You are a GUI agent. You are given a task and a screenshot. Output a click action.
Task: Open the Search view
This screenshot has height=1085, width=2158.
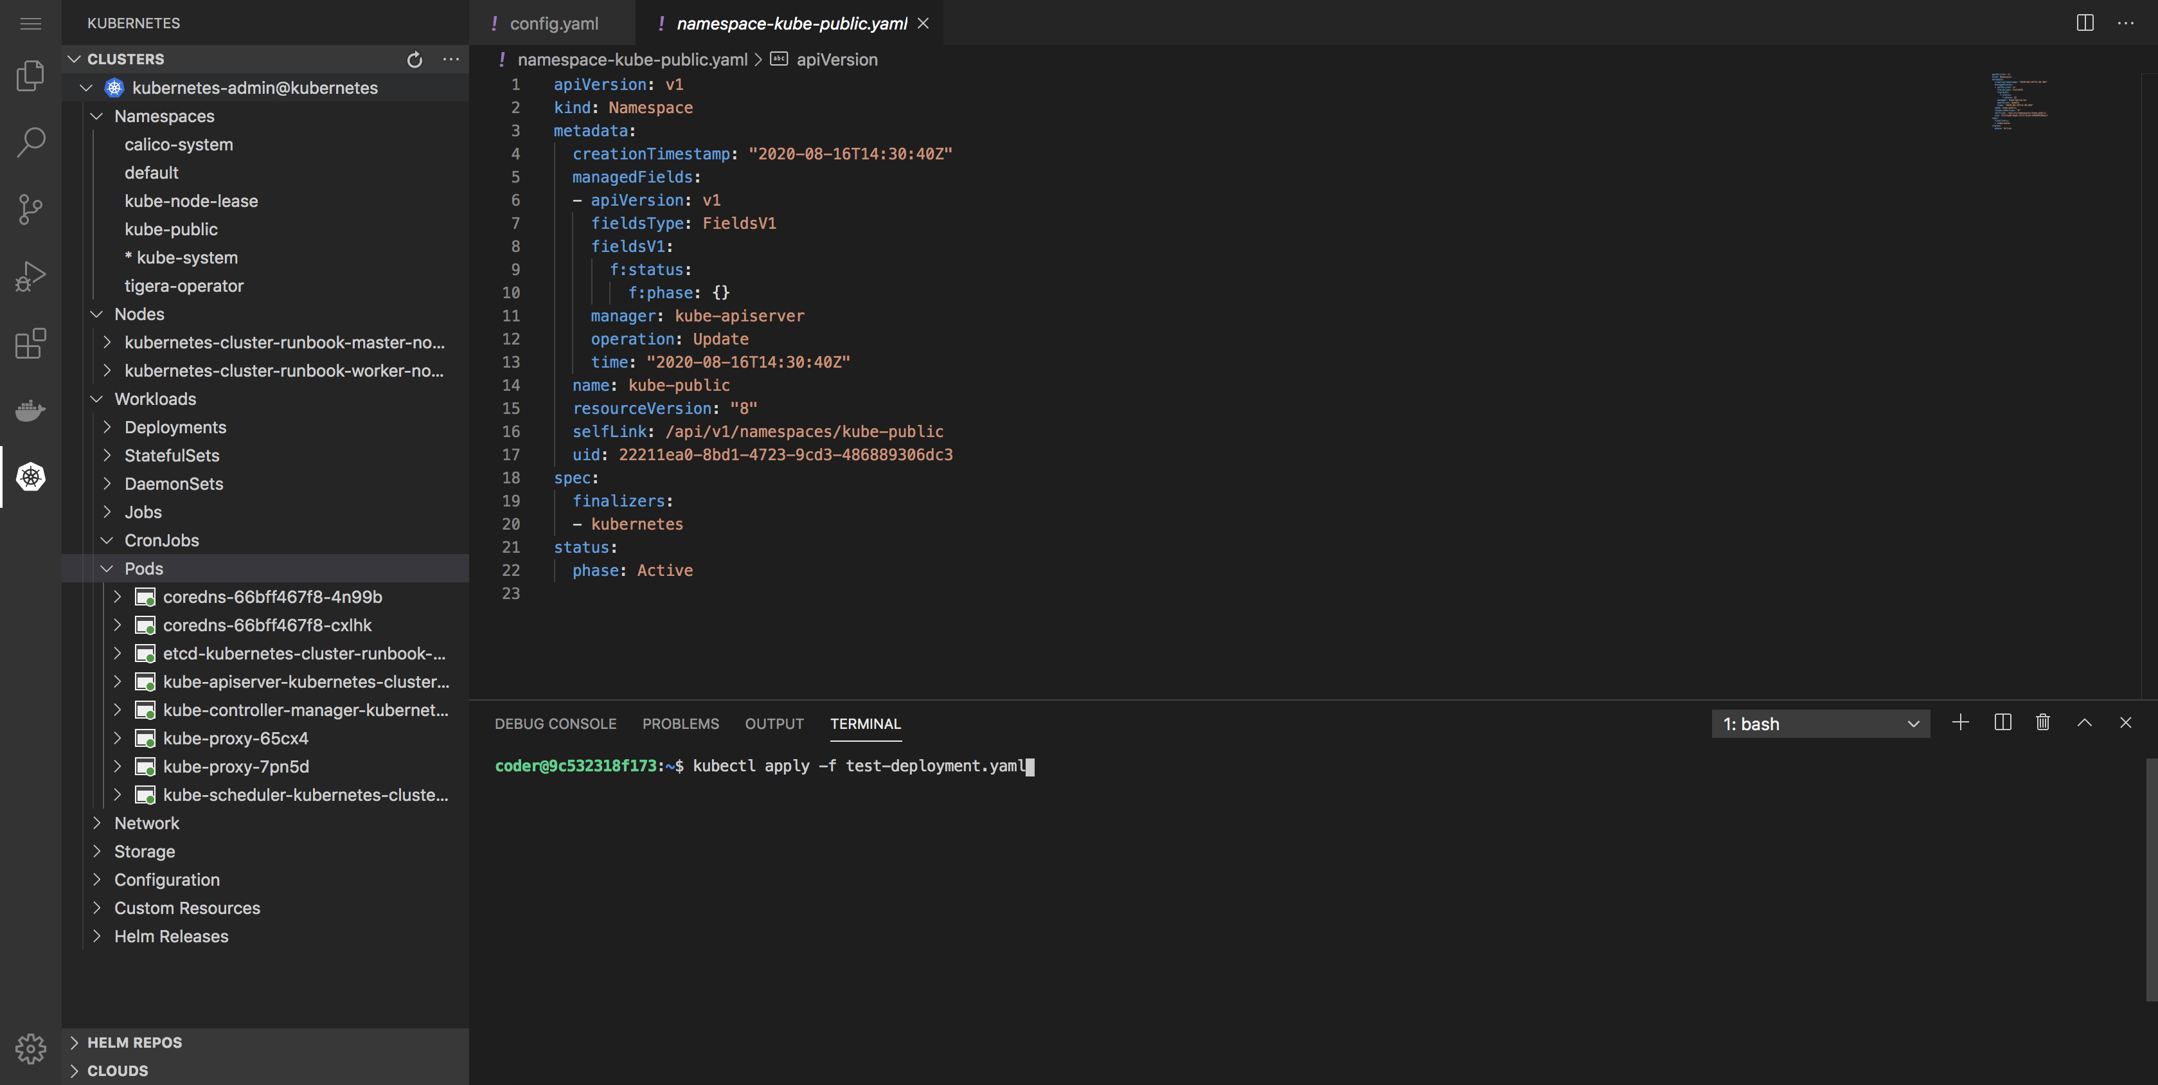31,143
